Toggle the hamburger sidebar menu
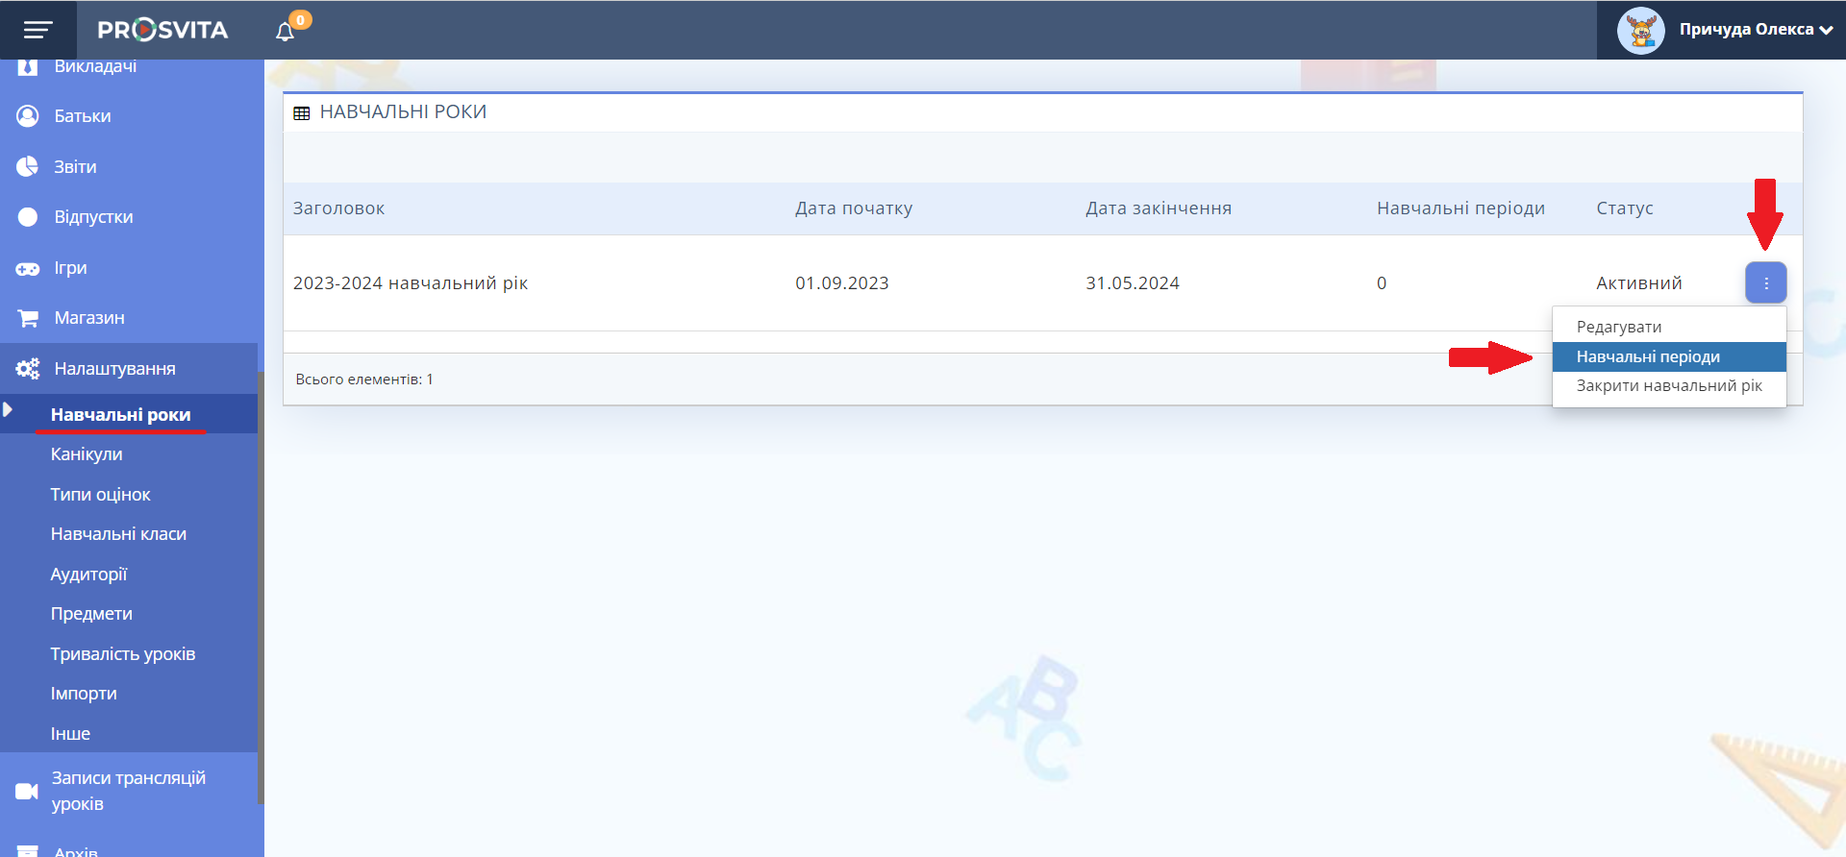Screen dimensions: 1846x857 [x=37, y=30]
